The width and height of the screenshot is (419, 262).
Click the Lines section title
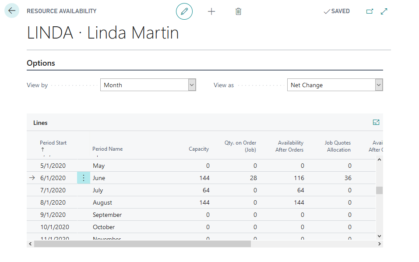coord(40,123)
